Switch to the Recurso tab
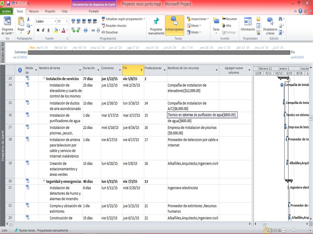 [34, 11]
